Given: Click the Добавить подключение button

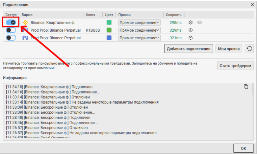Looking at the screenshot, I should pos(189,49).
